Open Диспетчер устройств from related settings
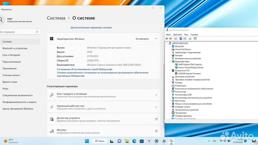Viewport: 258px width, 145px height. click(x=104, y=119)
